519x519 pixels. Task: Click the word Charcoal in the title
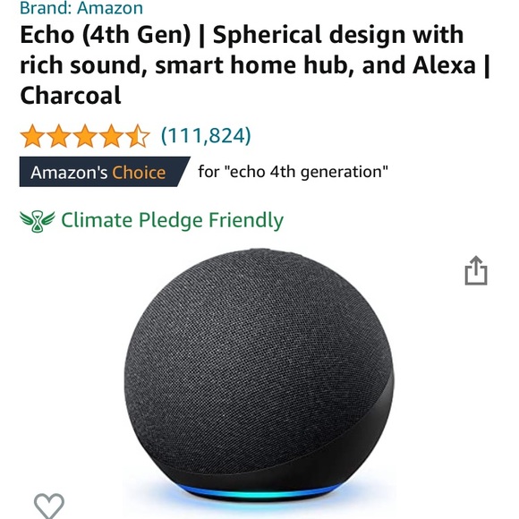(x=71, y=96)
